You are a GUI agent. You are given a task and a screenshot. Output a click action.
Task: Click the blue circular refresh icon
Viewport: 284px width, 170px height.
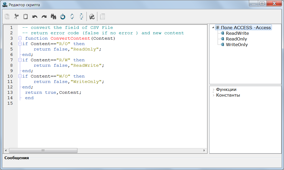coord(63,17)
